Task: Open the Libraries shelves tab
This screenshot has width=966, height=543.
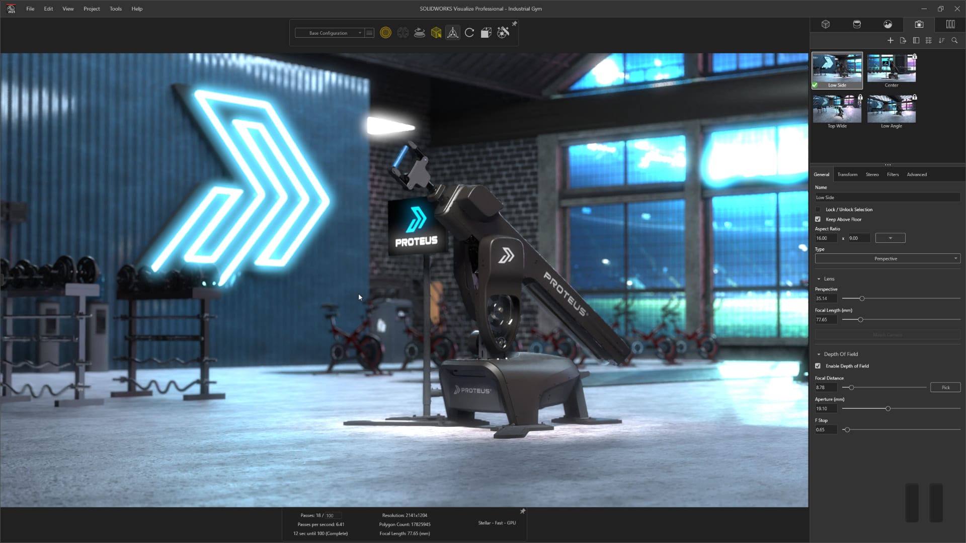Action: tap(950, 24)
